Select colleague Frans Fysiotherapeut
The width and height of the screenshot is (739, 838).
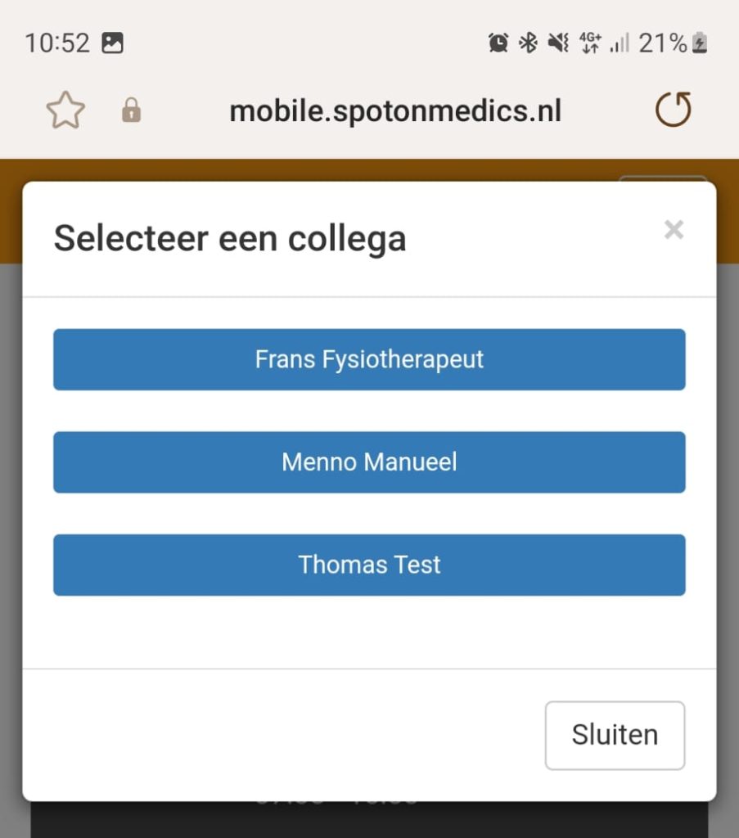(x=369, y=359)
